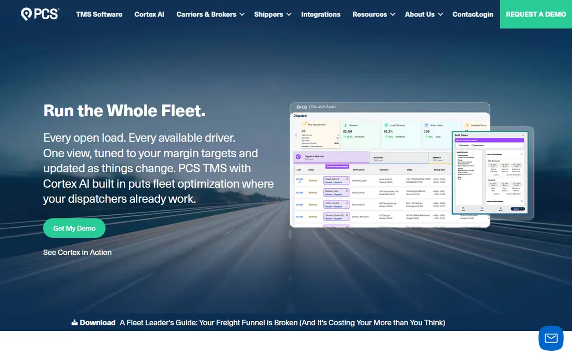This screenshot has width=572, height=357.
Task: Click the green Get My Demo button
Action: pyautogui.click(x=74, y=228)
